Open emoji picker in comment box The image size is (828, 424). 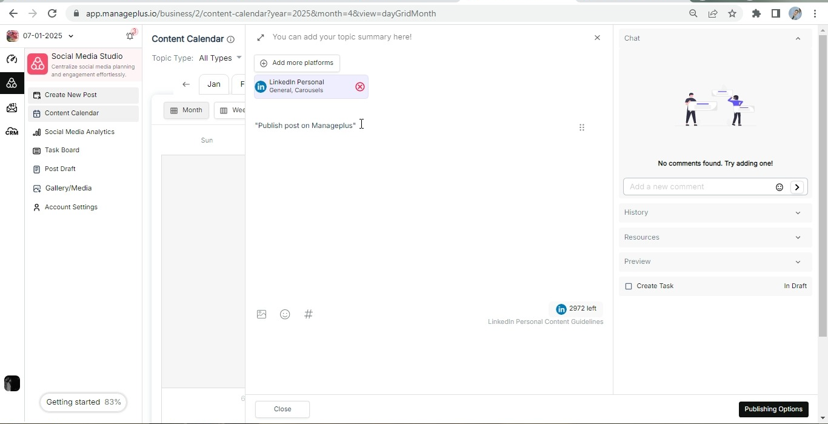[780, 187]
